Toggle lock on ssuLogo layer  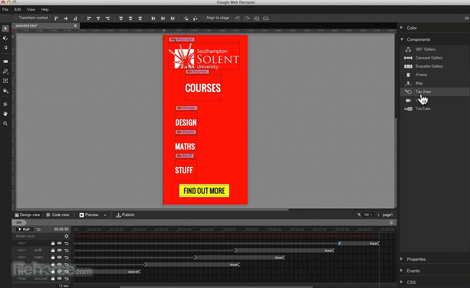(53, 279)
